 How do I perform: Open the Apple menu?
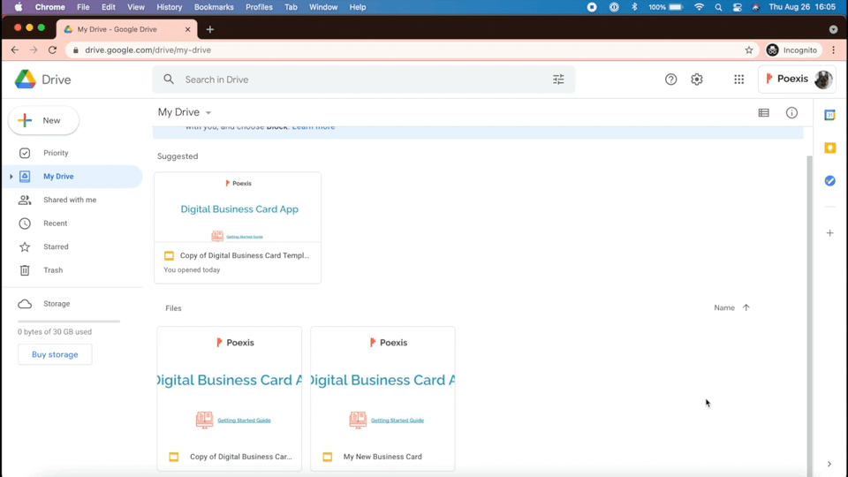click(18, 7)
